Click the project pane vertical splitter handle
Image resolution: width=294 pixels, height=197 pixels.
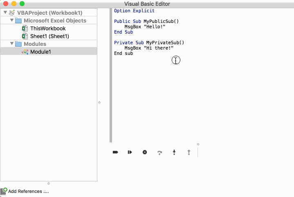click(x=99, y=102)
